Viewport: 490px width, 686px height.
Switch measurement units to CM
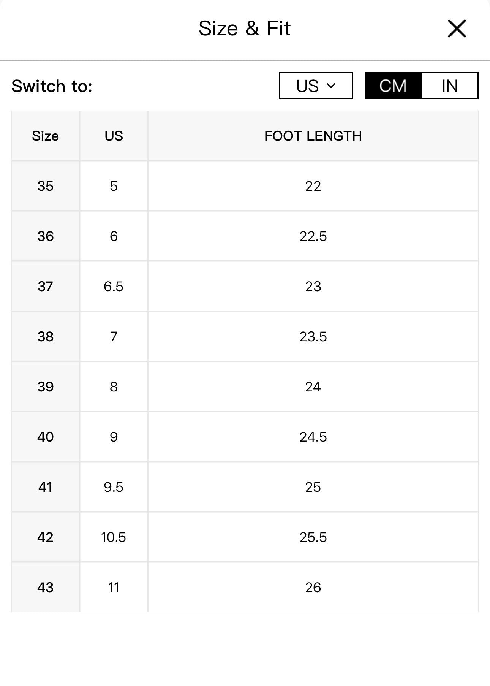tap(393, 86)
